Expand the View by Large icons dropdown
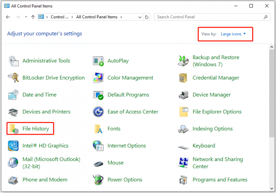Screen dimensions: 276x193 coord(233,34)
